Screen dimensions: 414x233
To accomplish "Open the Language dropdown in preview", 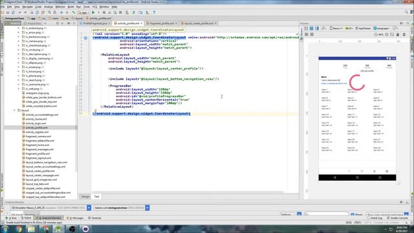I will point(382,28).
